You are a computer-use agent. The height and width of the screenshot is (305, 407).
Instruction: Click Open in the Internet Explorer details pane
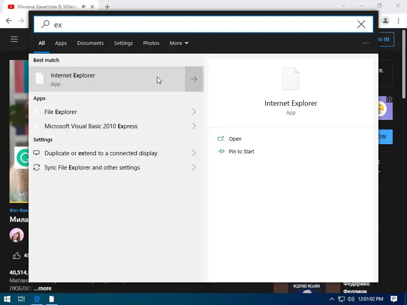point(235,139)
